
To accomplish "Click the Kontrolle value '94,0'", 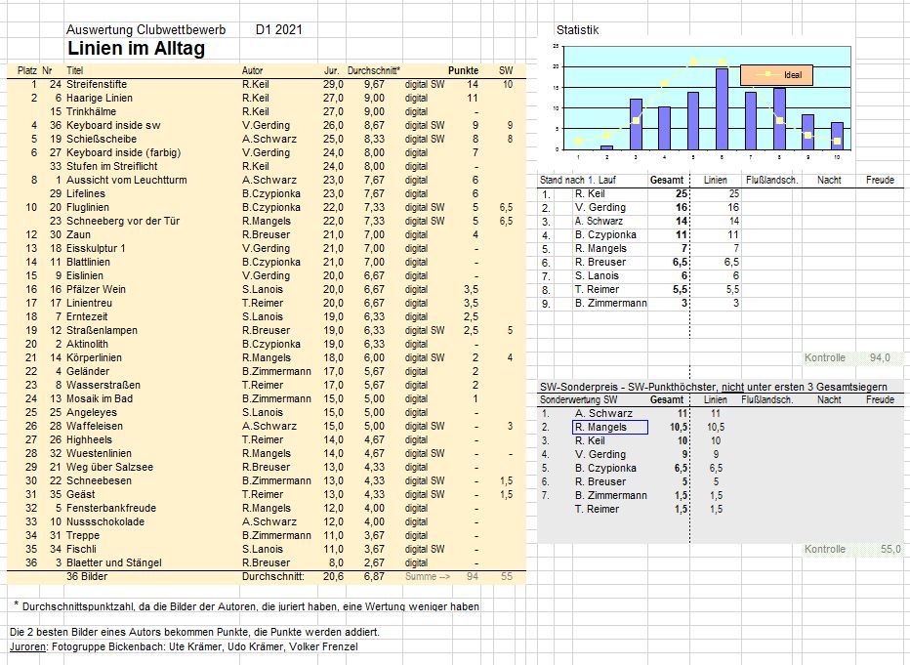I will pyautogui.click(x=880, y=358).
